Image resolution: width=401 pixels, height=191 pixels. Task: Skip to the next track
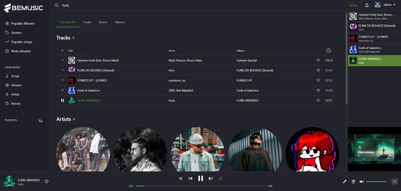[x=211, y=178]
